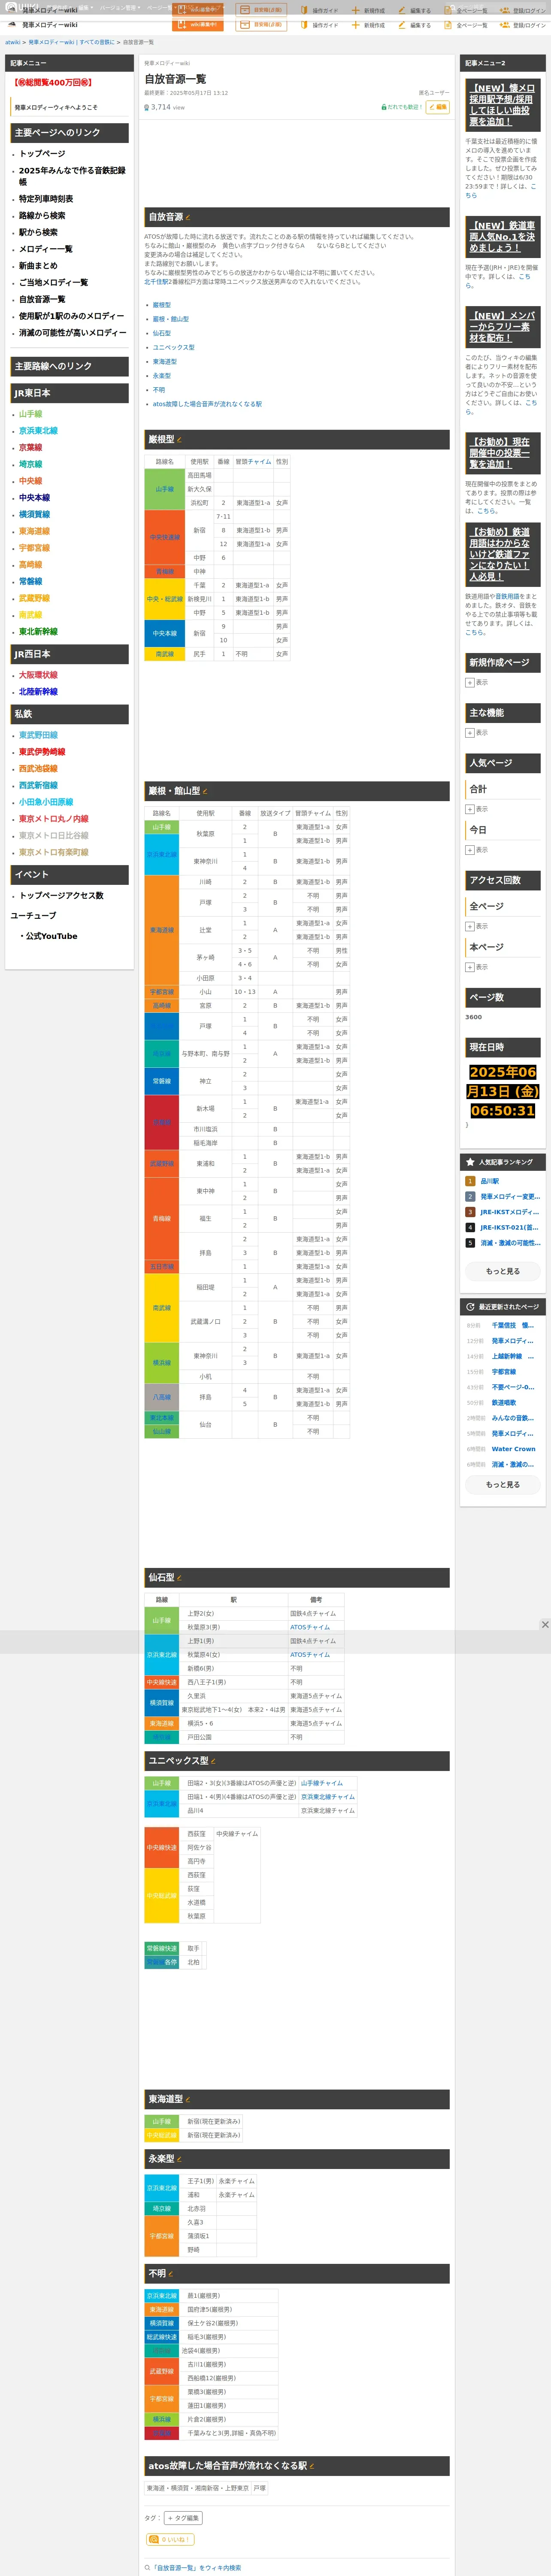
Task: Click 「自放音源一覧」をウィキ内検索 link
Action: pos(196,2568)
